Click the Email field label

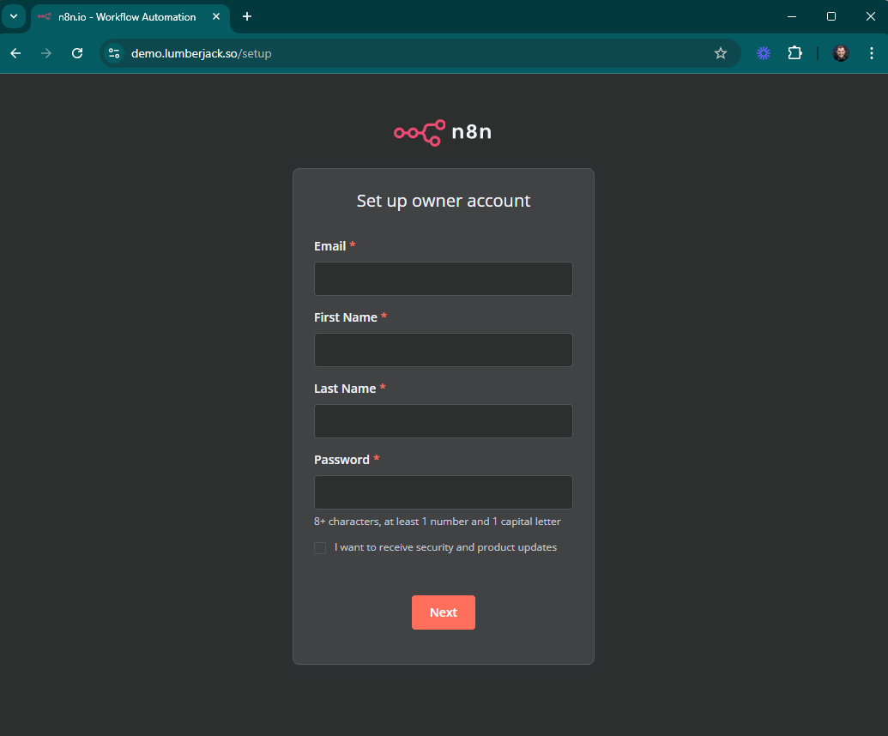pyautogui.click(x=329, y=246)
